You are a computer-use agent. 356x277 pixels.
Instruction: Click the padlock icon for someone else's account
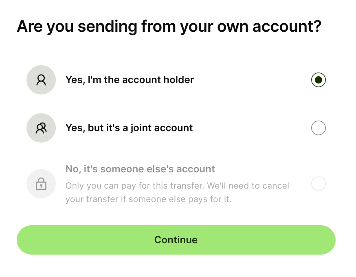pos(41,184)
